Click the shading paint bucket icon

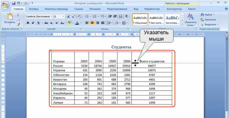pyautogui.click(x=116, y=23)
